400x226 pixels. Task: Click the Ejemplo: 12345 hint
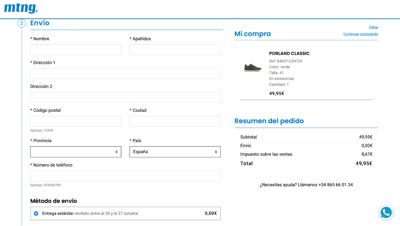(42, 130)
